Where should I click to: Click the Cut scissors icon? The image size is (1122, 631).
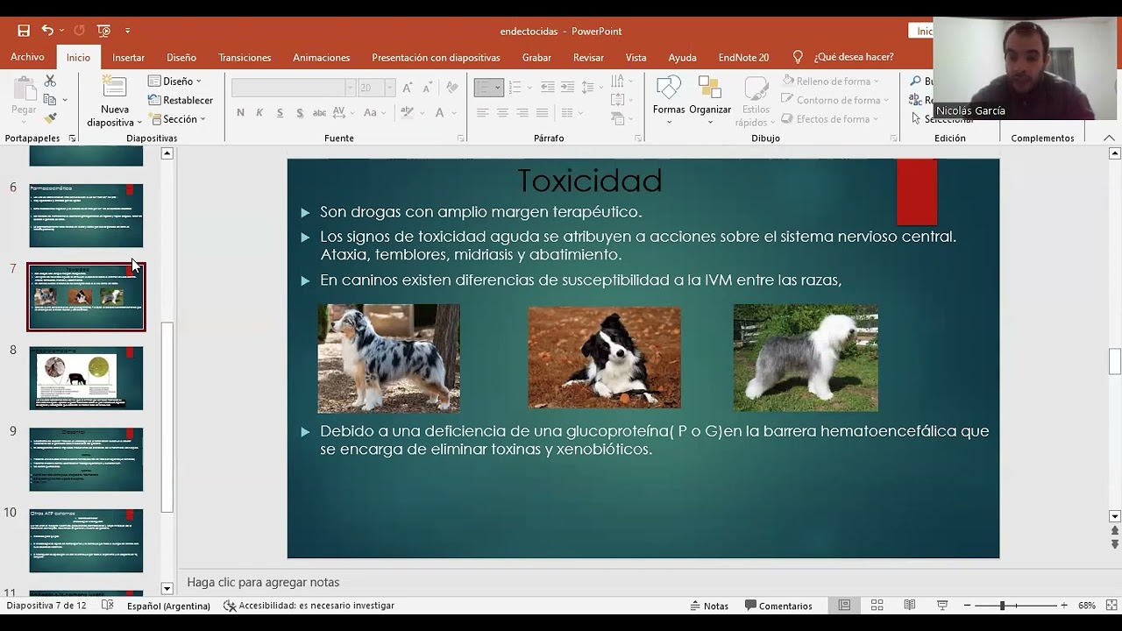point(50,82)
